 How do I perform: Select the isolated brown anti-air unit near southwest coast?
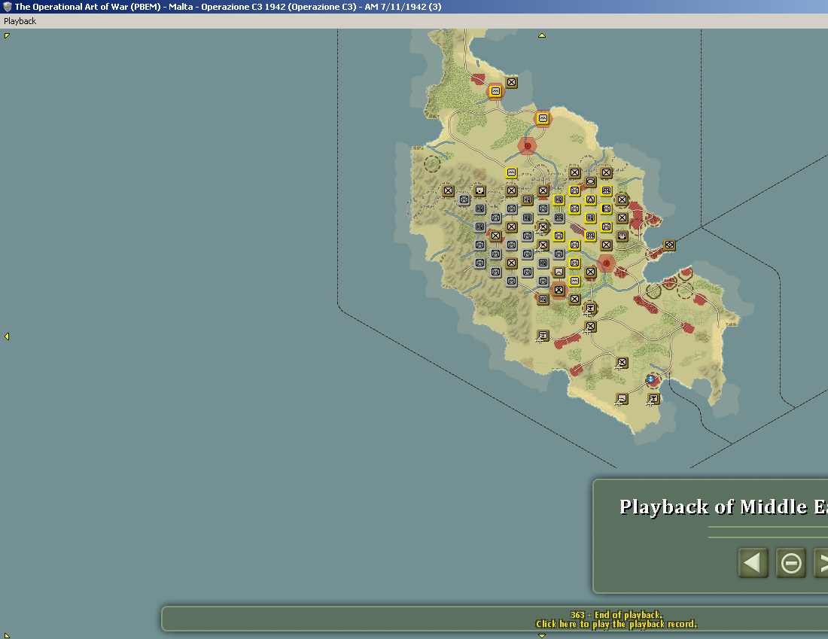tap(543, 336)
